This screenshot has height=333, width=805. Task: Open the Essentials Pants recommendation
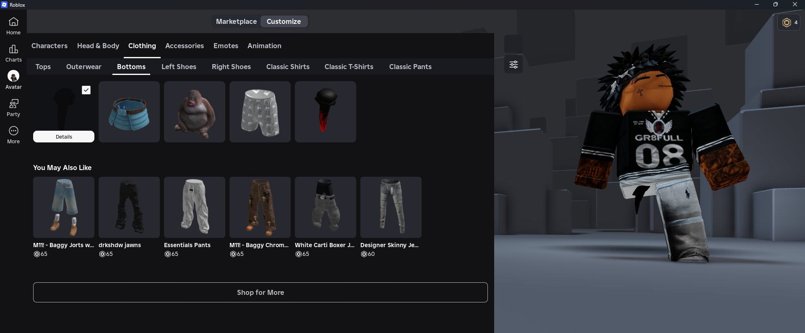pos(195,207)
